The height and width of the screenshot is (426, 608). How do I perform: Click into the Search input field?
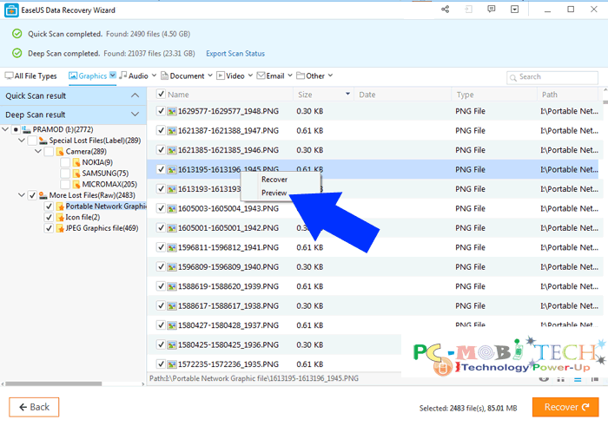point(552,77)
